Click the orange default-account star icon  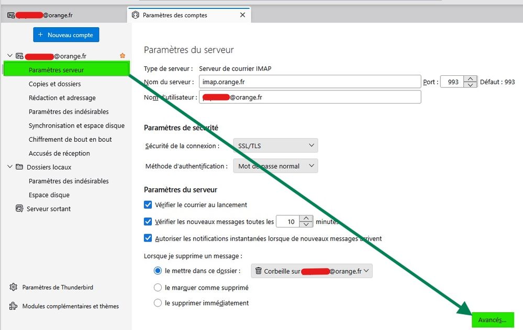click(x=123, y=55)
